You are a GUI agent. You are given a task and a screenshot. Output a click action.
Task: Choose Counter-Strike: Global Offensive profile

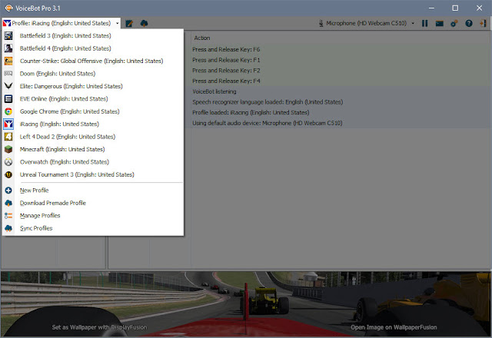[x=92, y=61]
